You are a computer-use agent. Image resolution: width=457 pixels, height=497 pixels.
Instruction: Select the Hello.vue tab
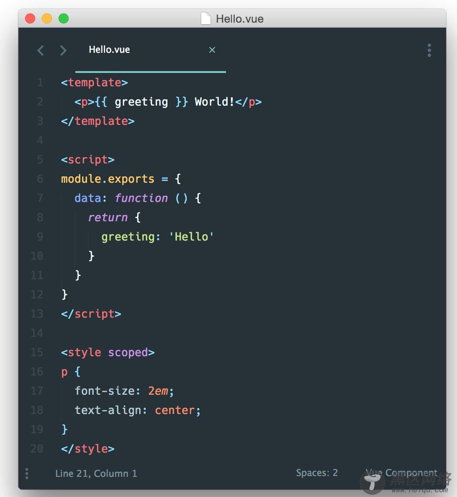click(109, 50)
